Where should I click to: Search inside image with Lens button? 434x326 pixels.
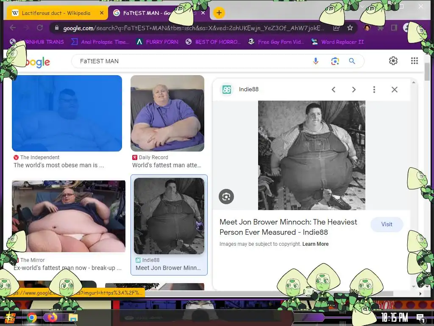pos(226,197)
